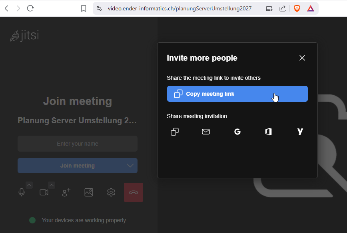This screenshot has height=233, width=347.
Task: Close the Invite more people dialog
Action: pyautogui.click(x=302, y=58)
